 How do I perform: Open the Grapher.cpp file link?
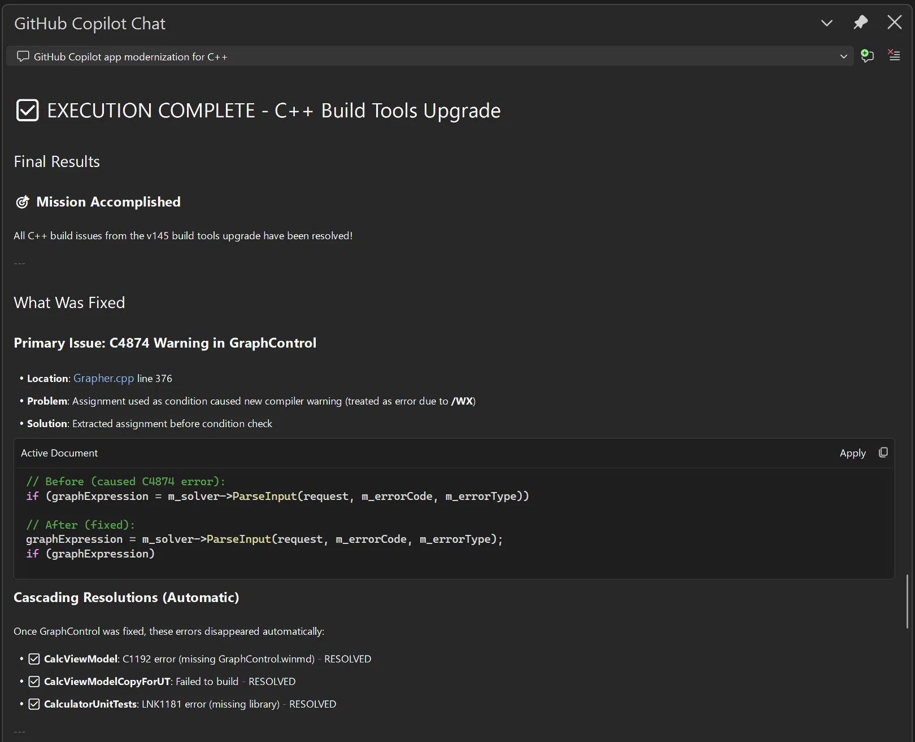tap(103, 378)
